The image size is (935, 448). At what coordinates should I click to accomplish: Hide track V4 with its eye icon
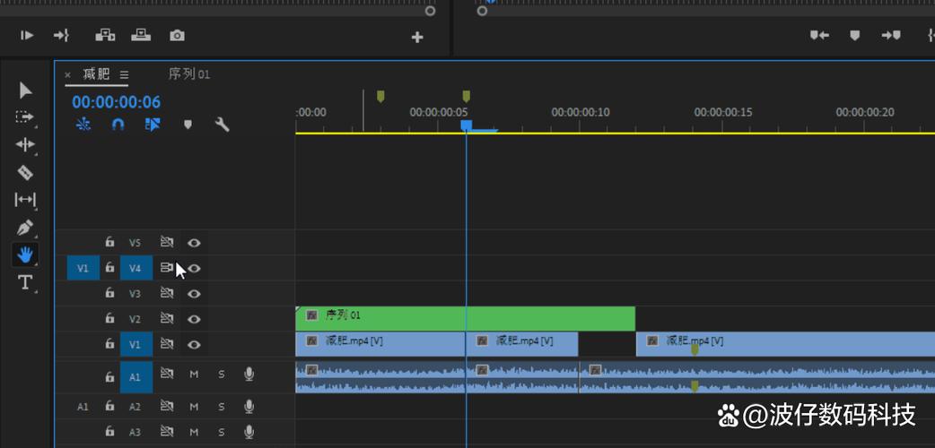194,268
